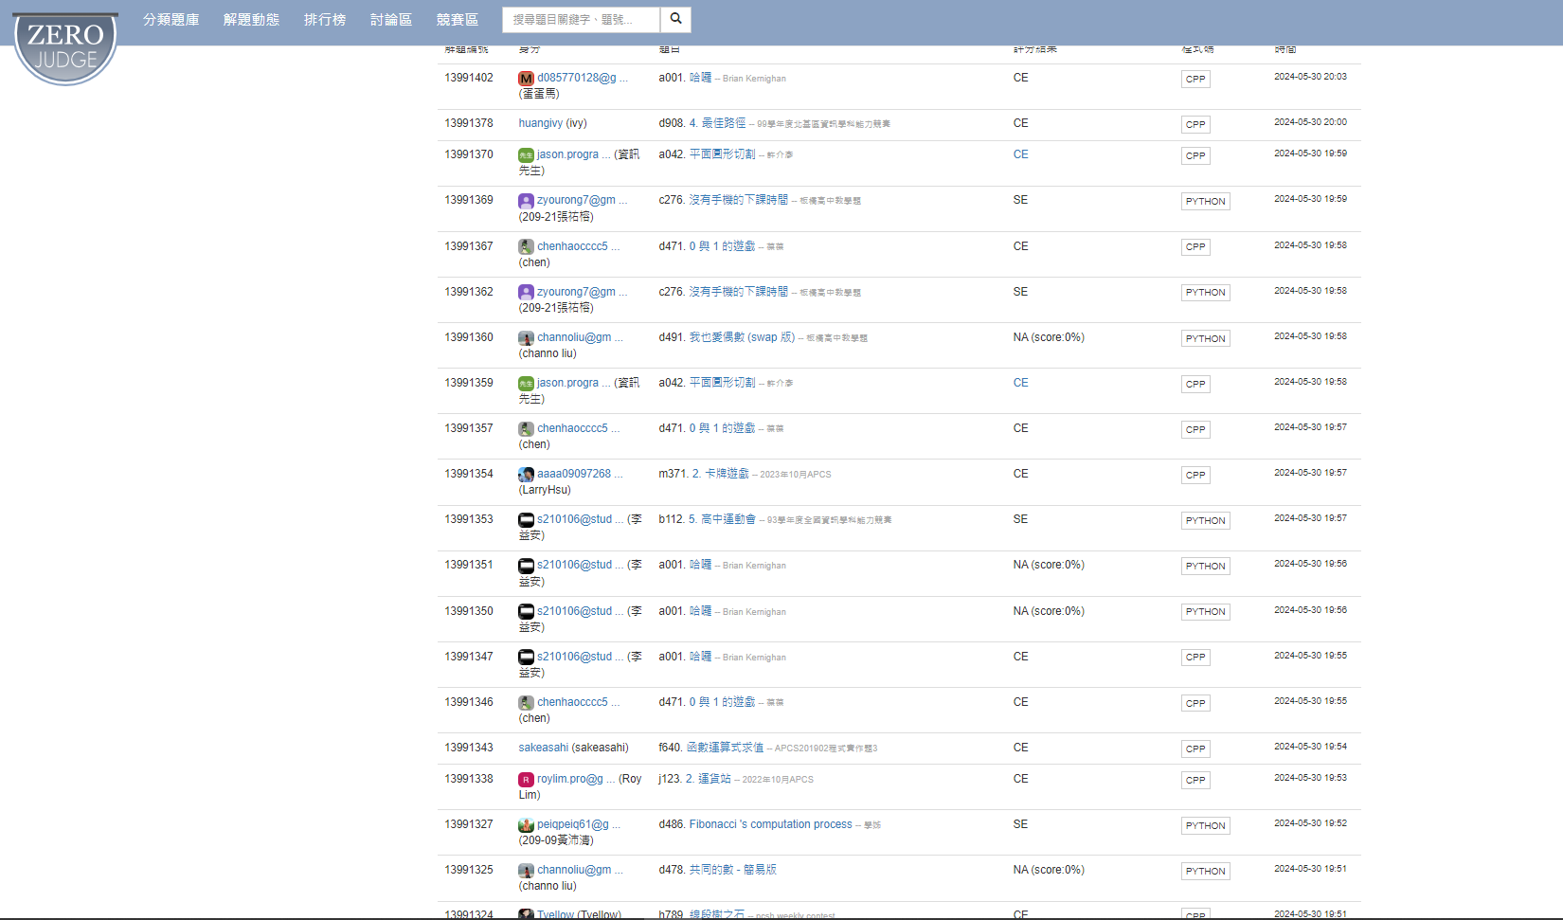
Task: Open the 解題動態 menu item
Action: tap(251, 20)
